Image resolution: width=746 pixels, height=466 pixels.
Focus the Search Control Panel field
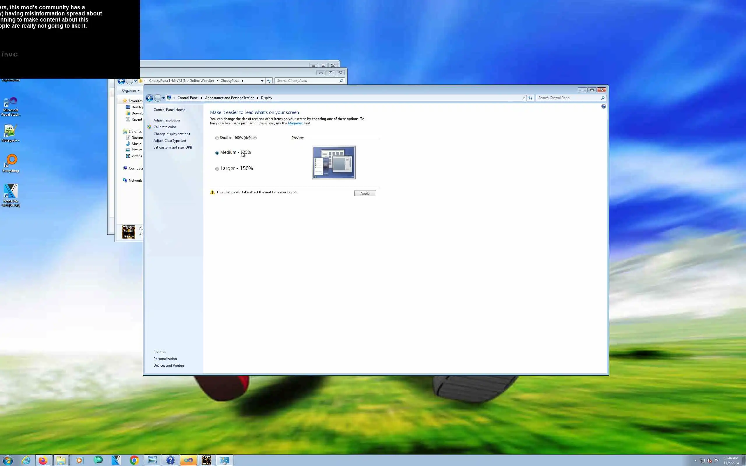568,98
